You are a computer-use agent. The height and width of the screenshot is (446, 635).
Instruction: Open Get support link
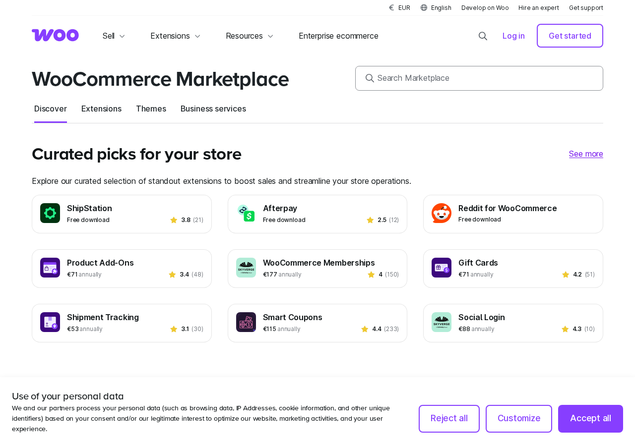pos(586,7)
